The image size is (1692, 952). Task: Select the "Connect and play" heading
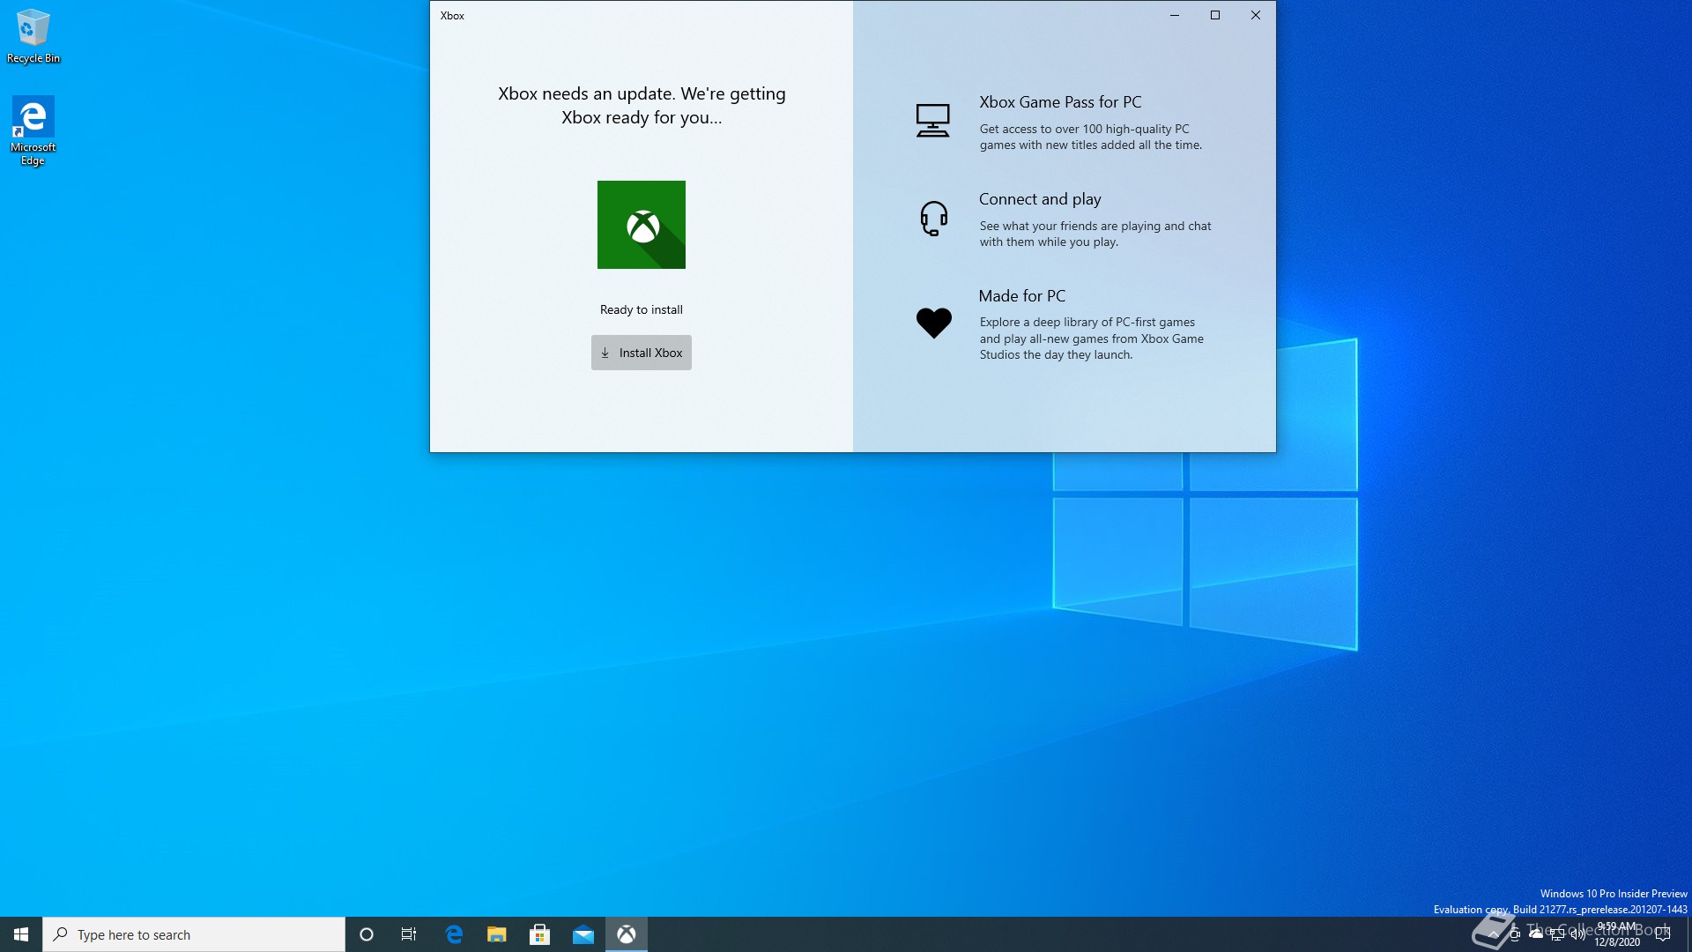tap(1040, 199)
